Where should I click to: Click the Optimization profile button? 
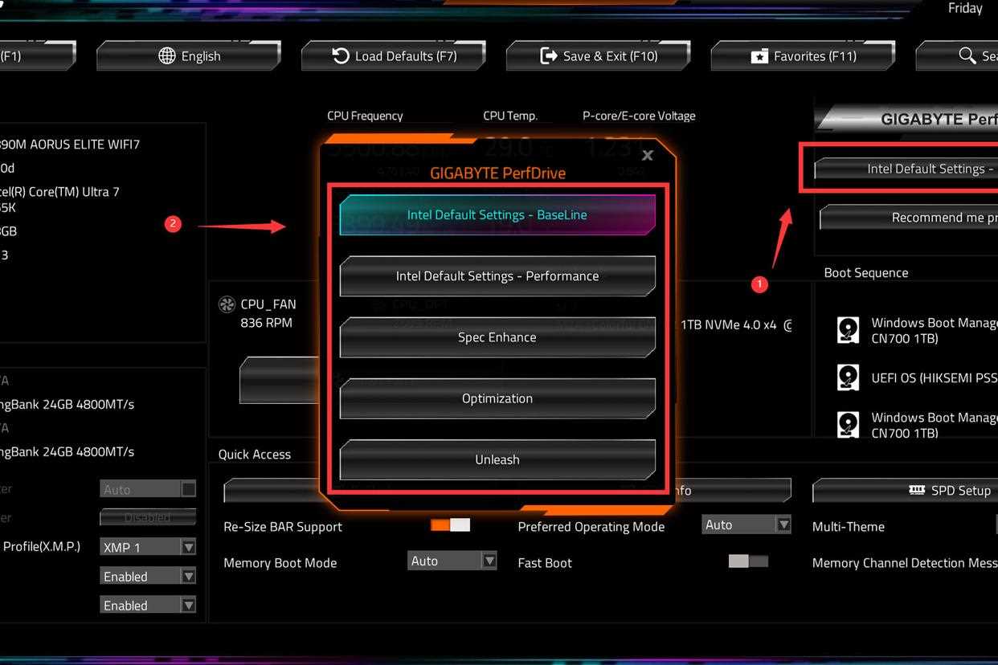[497, 398]
